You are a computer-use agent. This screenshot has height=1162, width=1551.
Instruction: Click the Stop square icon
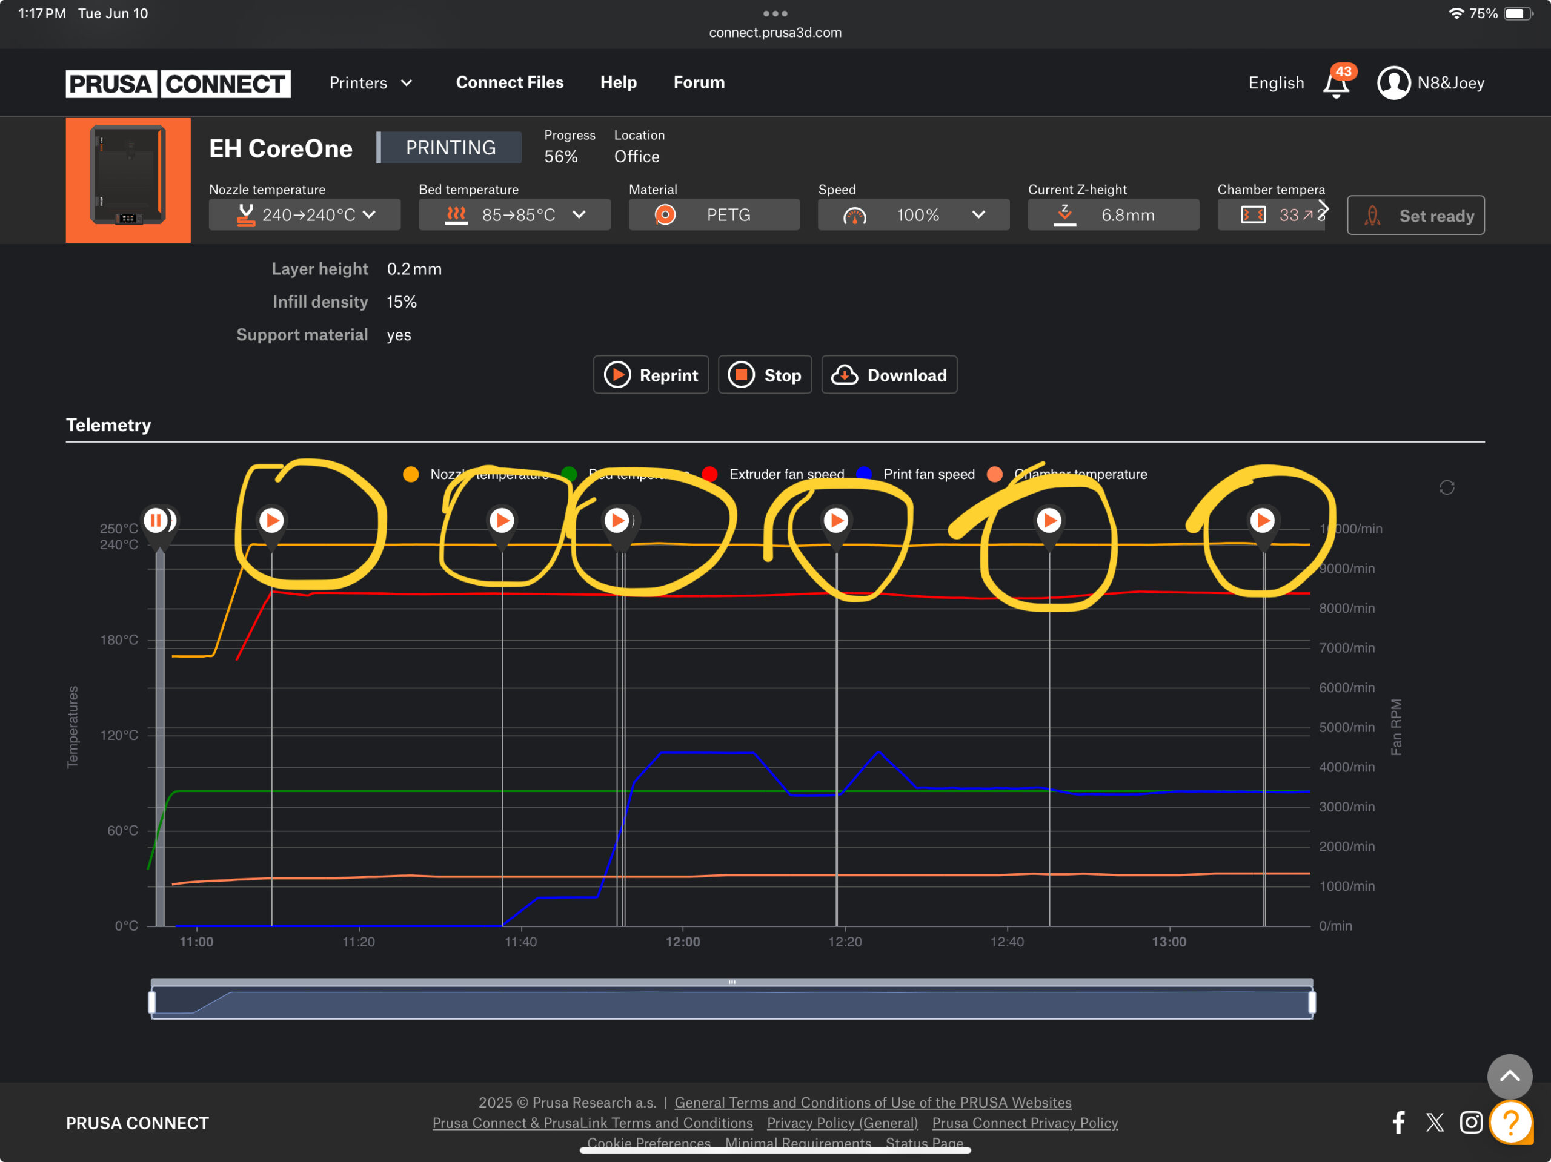(x=741, y=375)
